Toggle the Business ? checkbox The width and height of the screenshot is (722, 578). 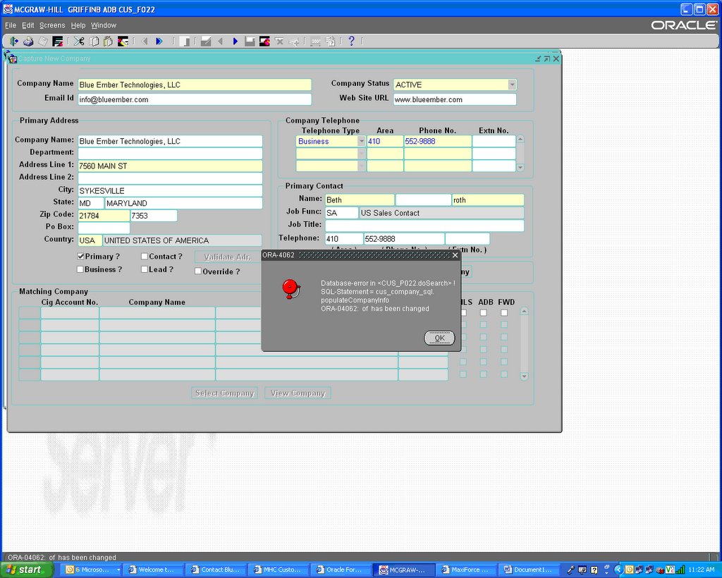tap(80, 269)
